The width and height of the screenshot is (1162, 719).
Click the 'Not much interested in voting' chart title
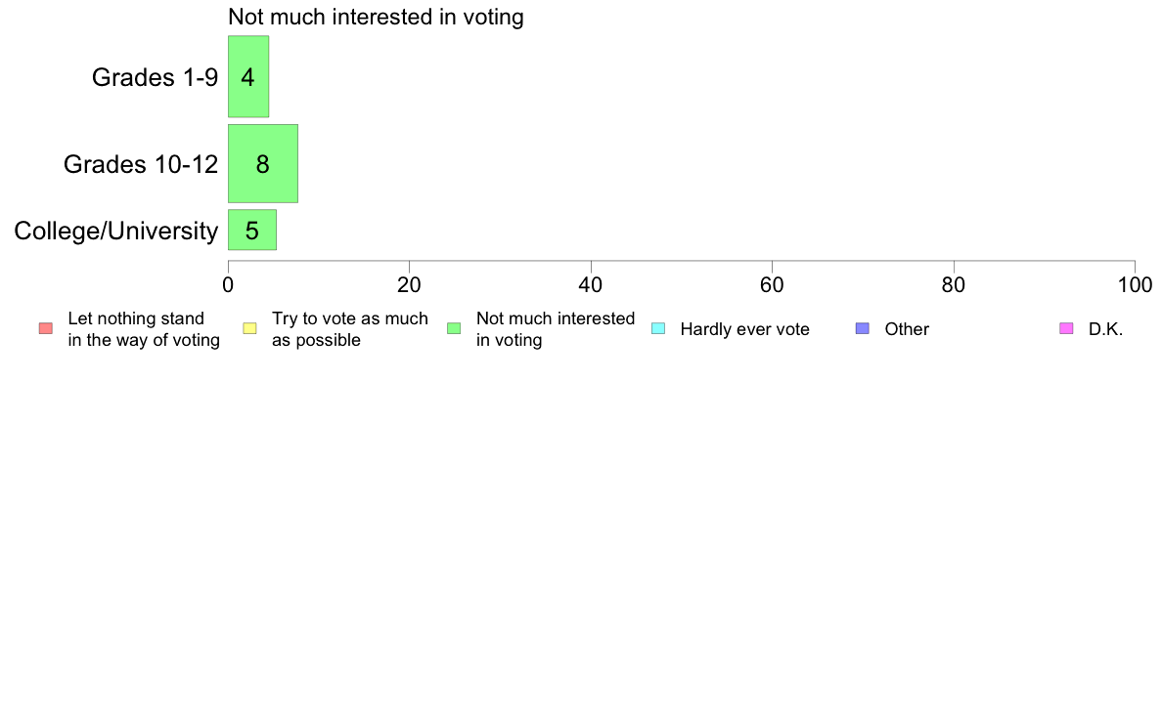pos(376,17)
